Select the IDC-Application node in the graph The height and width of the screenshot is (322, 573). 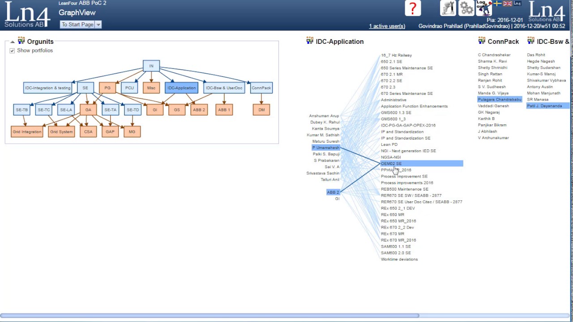click(x=181, y=88)
